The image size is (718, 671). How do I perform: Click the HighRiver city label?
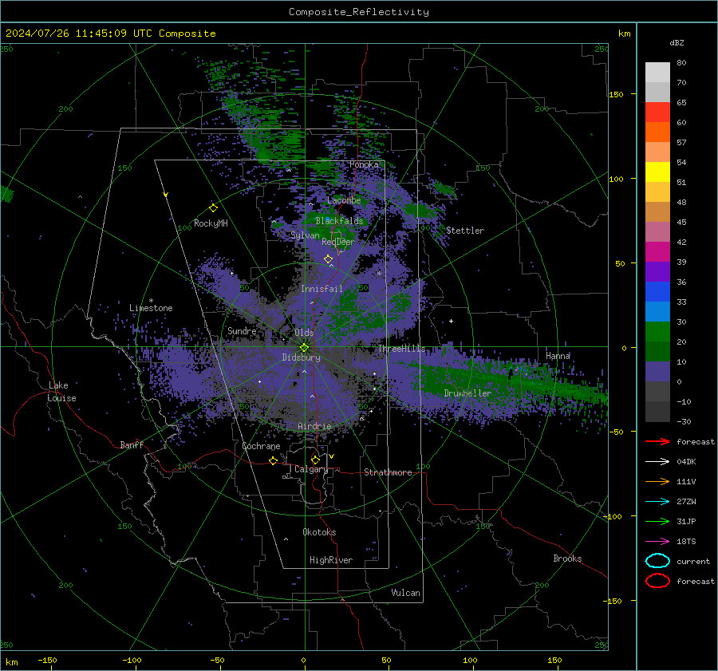click(331, 560)
